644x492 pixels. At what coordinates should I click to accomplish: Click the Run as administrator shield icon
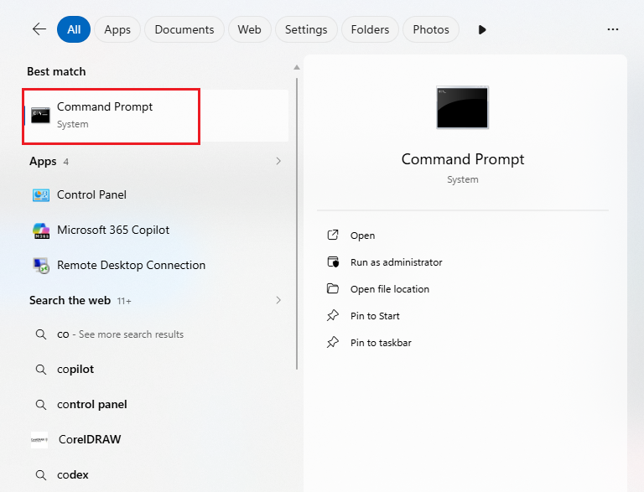(x=333, y=262)
